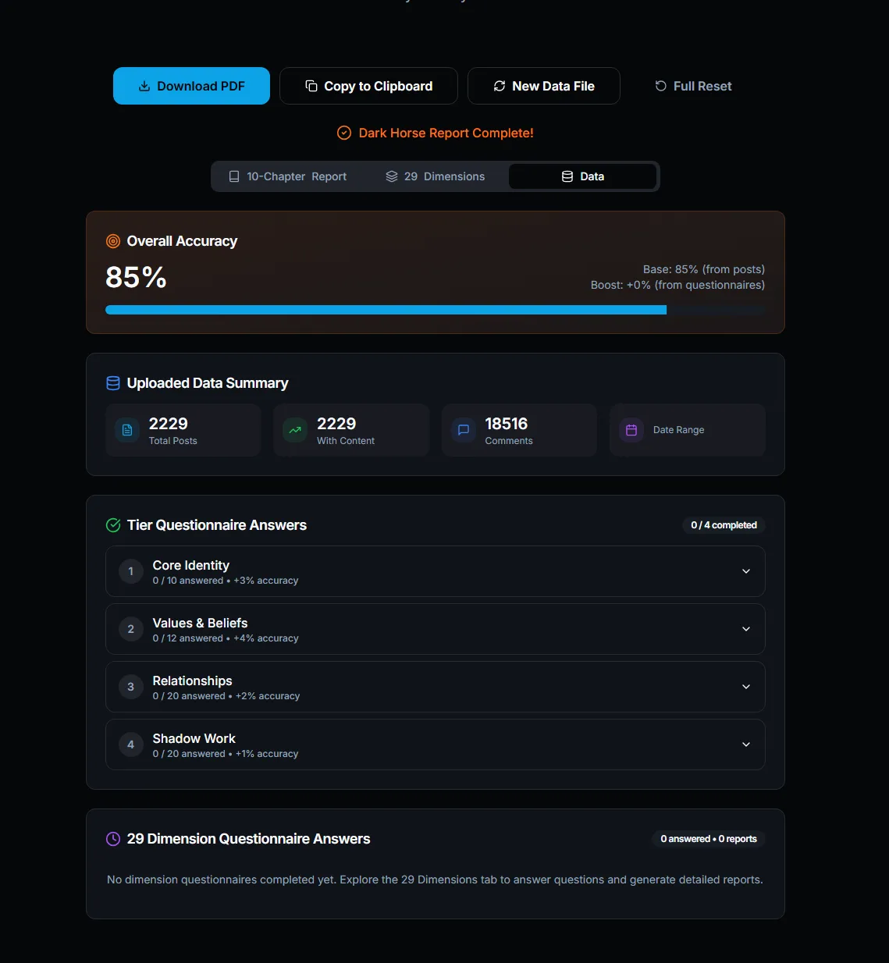Click the Overall Accuracy progress bar

[436, 310]
